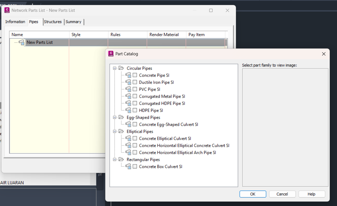Click the part icon beside Ductile Iron Pipe SI
Image resolution: width=337 pixels, height=206 pixels.
point(128,82)
